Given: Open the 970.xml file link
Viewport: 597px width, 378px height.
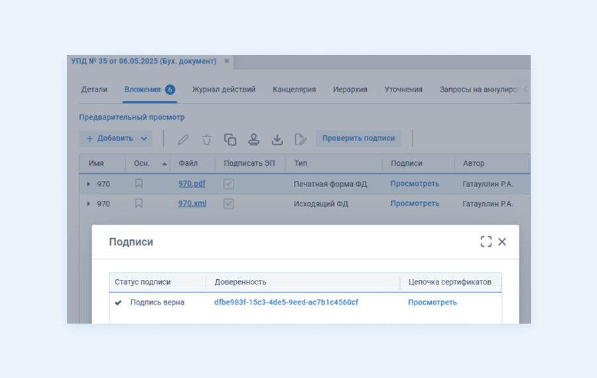Looking at the screenshot, I should tap(192, 204).
